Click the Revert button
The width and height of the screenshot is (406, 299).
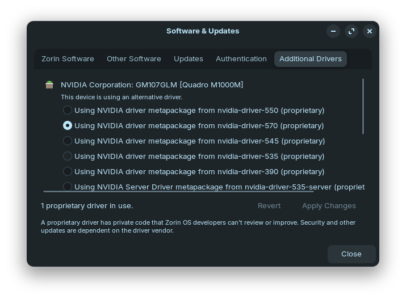click(x=269, y=206)
